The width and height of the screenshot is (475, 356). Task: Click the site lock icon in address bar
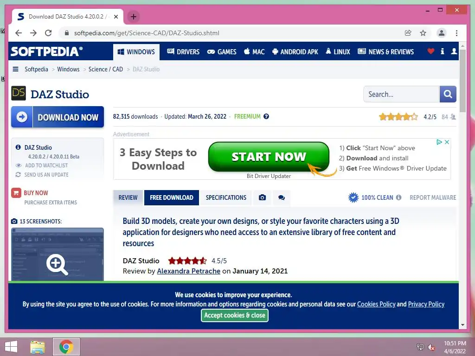pyautogui.click(x=67, y=33)
